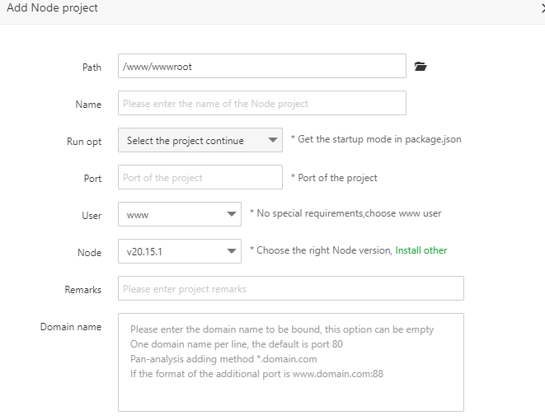Click the folder browse icon beside Path
Viewport: 545px width, 420px height.
(420, 67)
